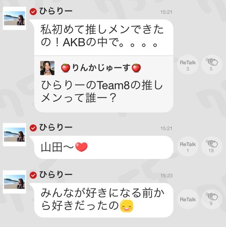Click ReTalk button on the 15:23 message
This screenshot has width=226, height=227.
188,199
